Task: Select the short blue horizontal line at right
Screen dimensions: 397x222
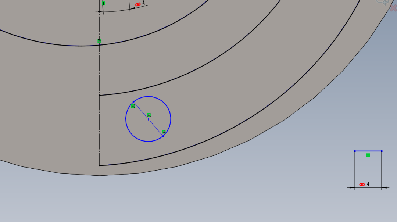Action: [368, 151]
